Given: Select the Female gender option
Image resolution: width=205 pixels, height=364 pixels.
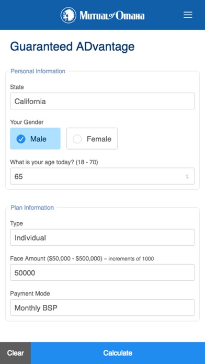Looking at the screenshot, I should [92, 139].
